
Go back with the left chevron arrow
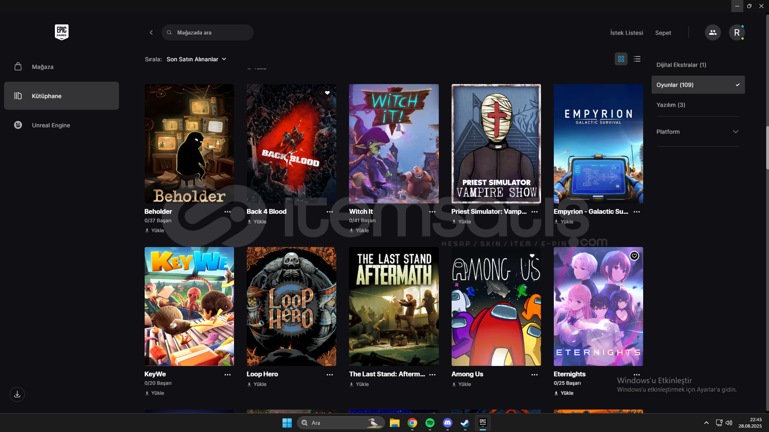(151, 32)
